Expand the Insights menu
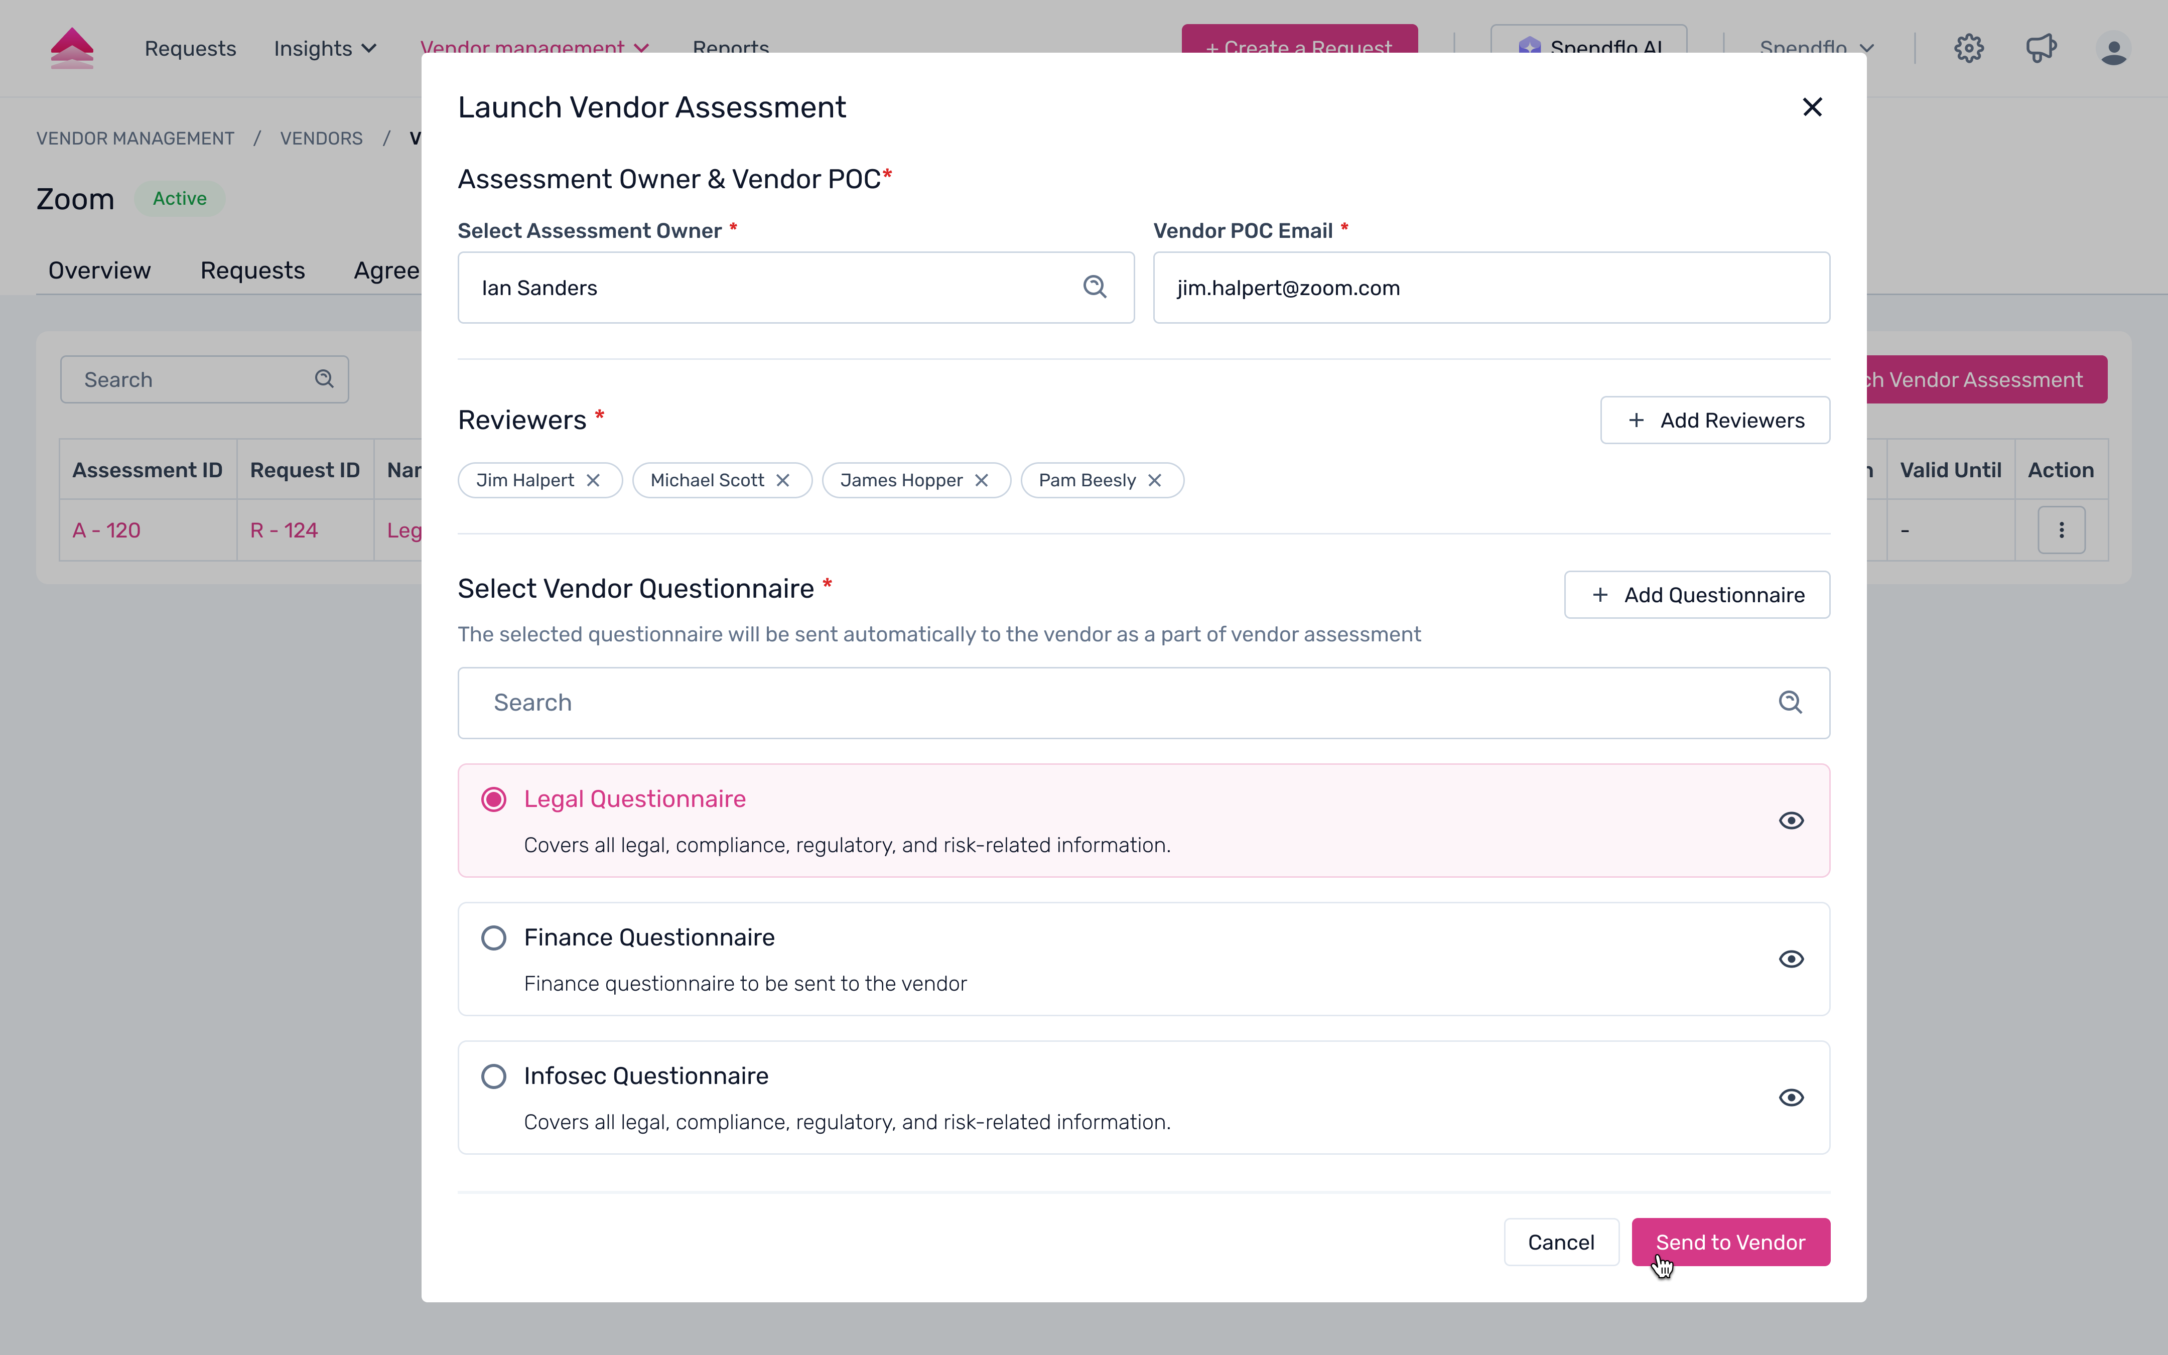The width and height of the screenshot is (2168, 1355). pyautogui.click(x=325, y=48)
